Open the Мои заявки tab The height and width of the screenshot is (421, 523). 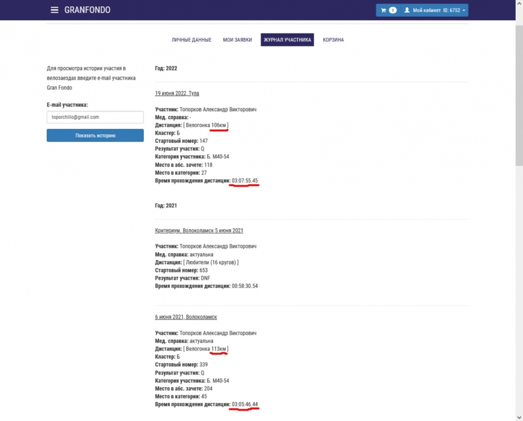point(237,40)
